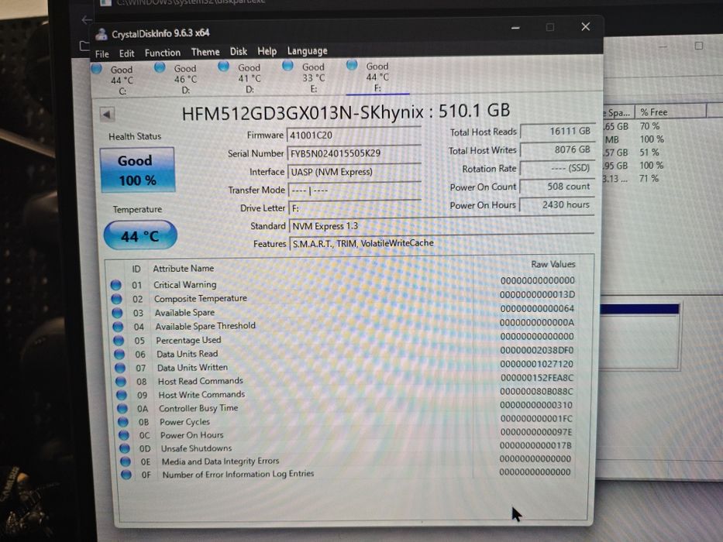Screen dimensions: 723x542
Task: Click the status icon for Composite Temperature
Action: point(117,299)
